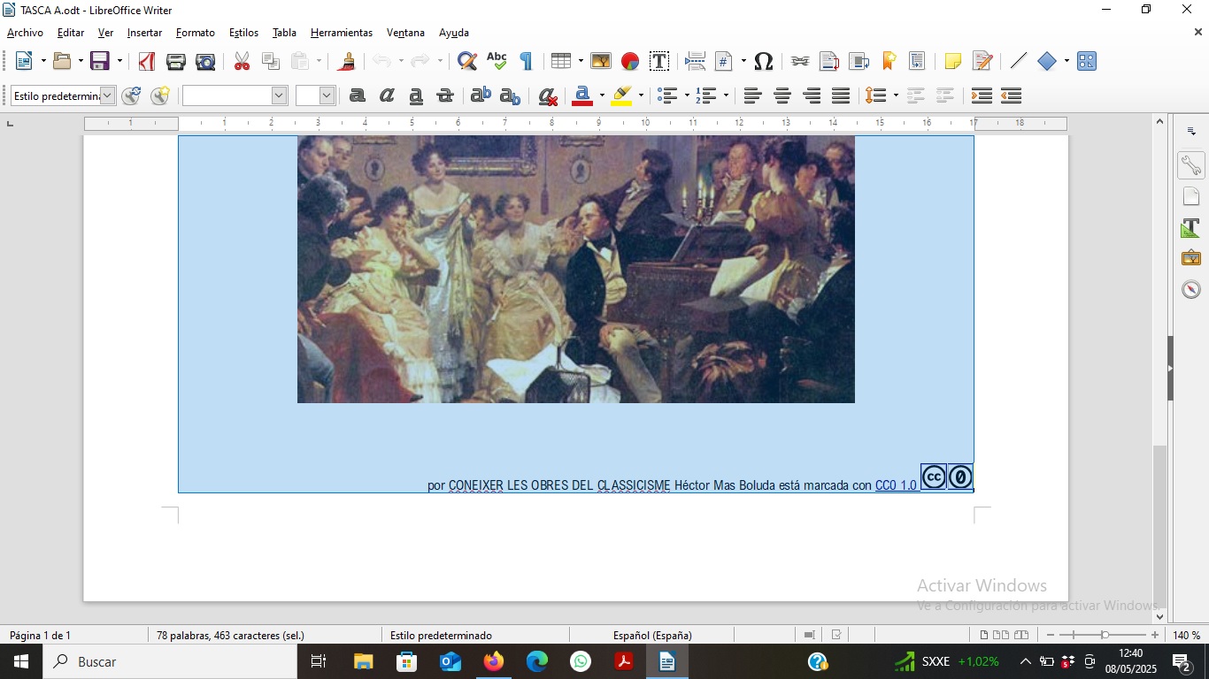Open the Estilos menu

tap(243, 33)
